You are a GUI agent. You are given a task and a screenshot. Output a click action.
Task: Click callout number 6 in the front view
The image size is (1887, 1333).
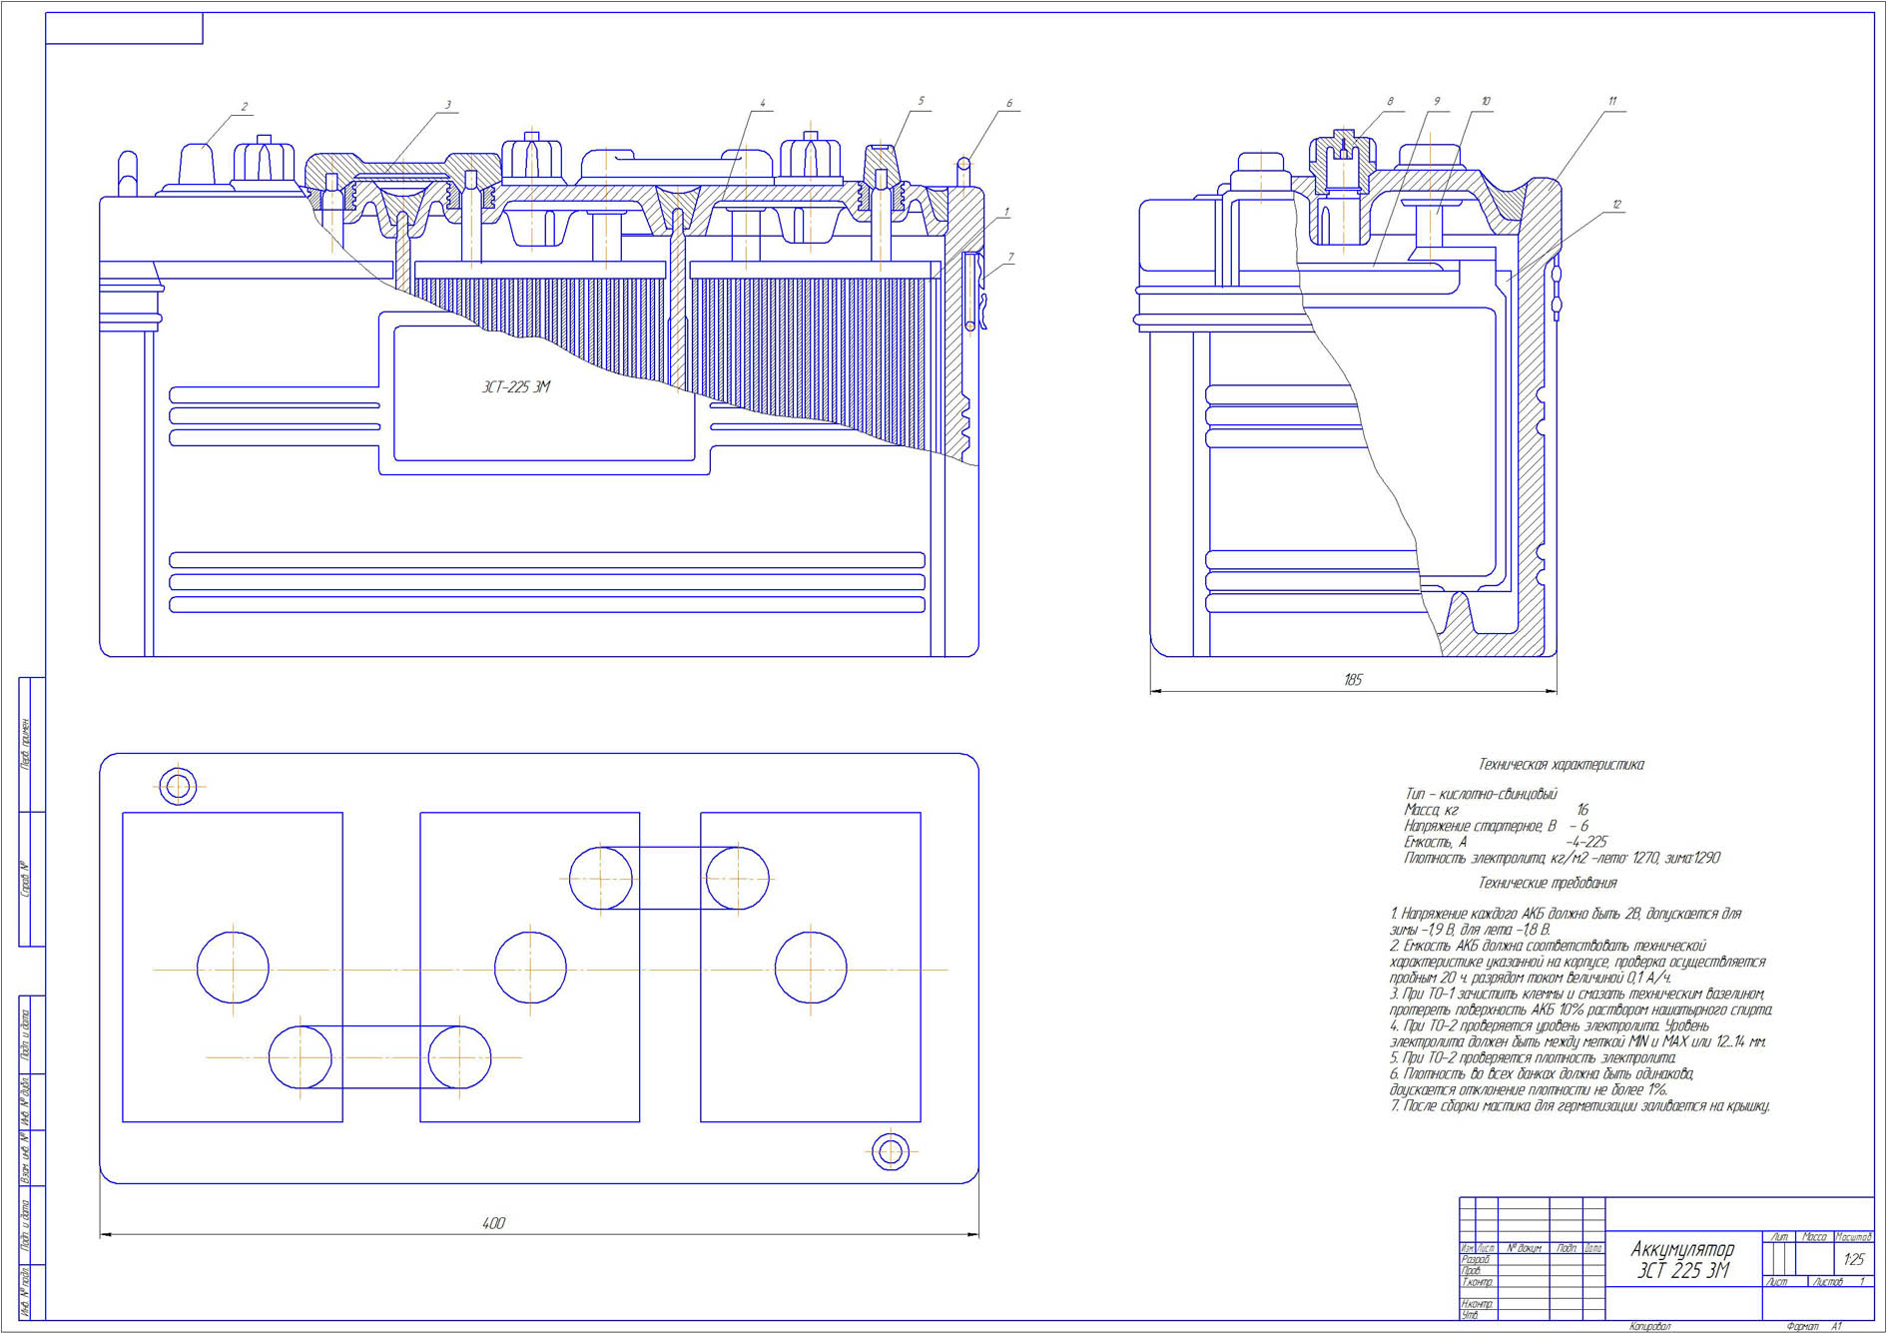pyautogui.click(x=1009, y=103)
